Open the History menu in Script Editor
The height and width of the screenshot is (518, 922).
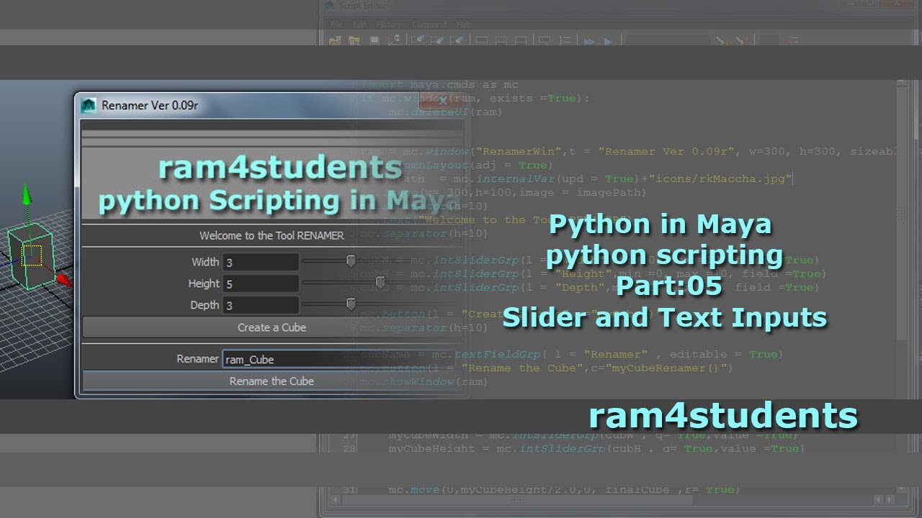[389, 24]
